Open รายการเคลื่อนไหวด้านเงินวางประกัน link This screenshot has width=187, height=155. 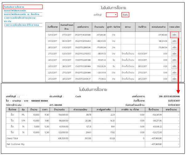click(20, 19)
